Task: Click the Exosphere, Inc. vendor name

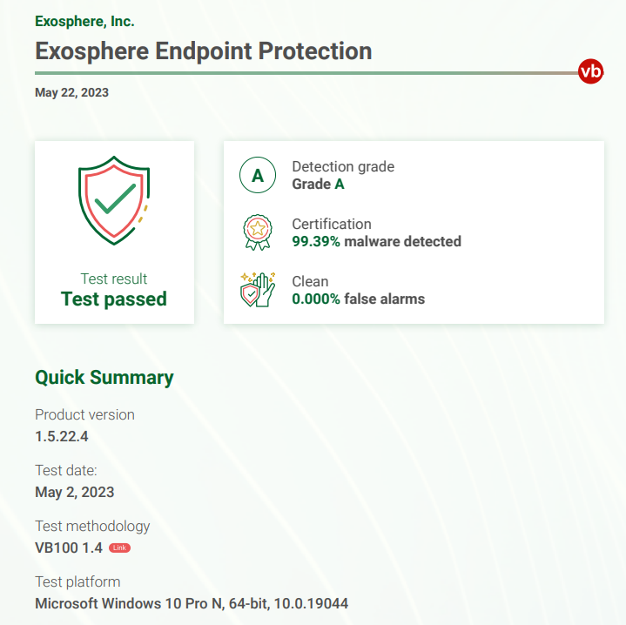Action: coord(84,22)
